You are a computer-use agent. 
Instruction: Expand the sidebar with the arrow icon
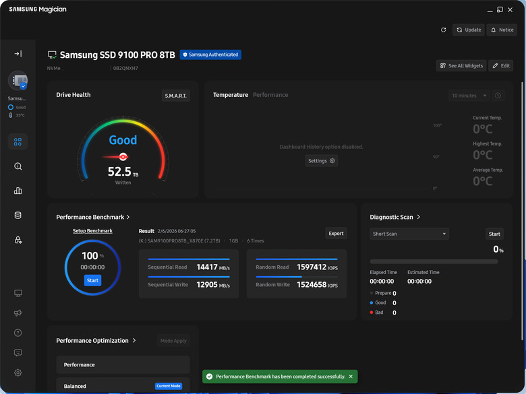[x=18, y=54]
